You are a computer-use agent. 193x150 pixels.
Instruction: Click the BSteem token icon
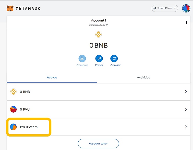(x=13, y=127)
